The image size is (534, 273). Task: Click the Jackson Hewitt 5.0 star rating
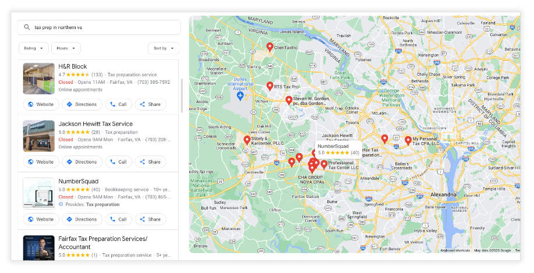click(x=79, y=132)
